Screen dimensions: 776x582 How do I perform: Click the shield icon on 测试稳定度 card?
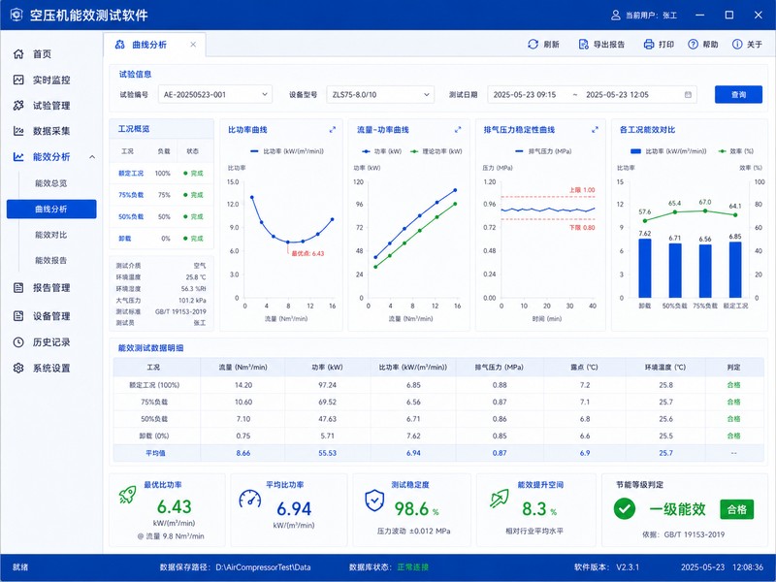pyautogui.click(x=374, y=501)
